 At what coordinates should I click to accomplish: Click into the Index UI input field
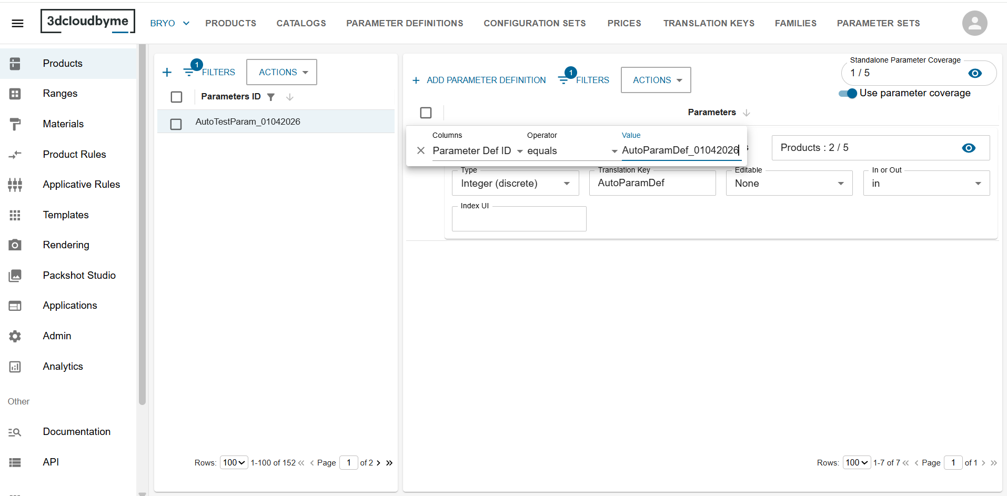[x=519, y=219]
